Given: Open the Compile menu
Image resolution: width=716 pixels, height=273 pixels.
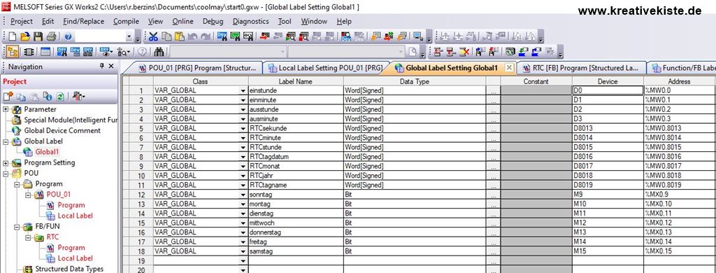Looking at the screenshot, I should (126, 22).
